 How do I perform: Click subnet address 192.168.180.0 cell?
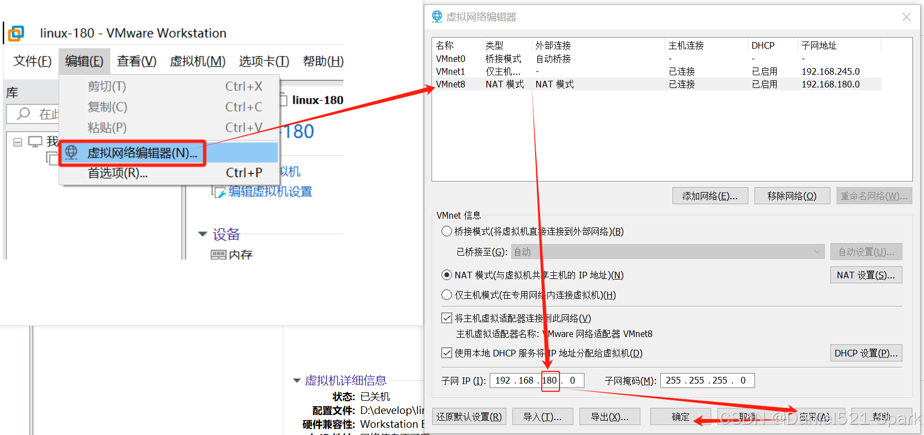[830, 84]
